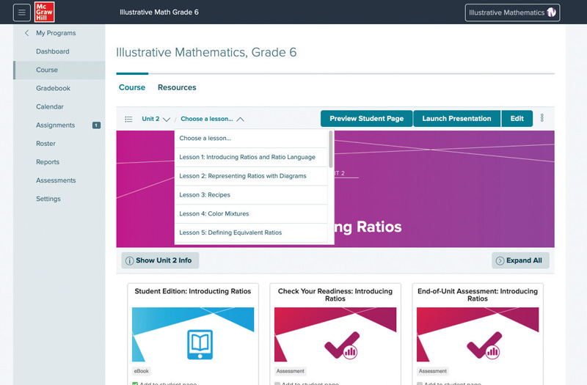Click Student Edition: Introducing Ratios card title
587x385 pixels.
(x=193, y=291)
